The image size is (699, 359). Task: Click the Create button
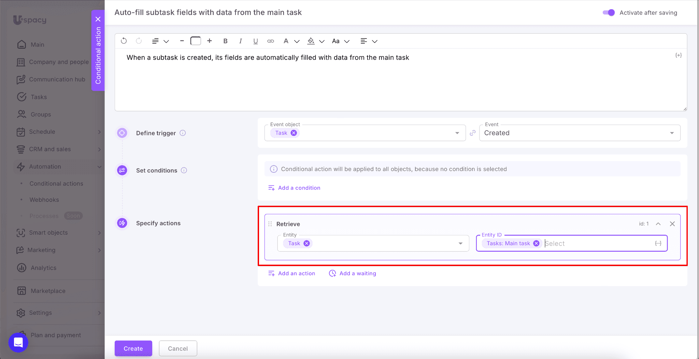tap(133, 348)
